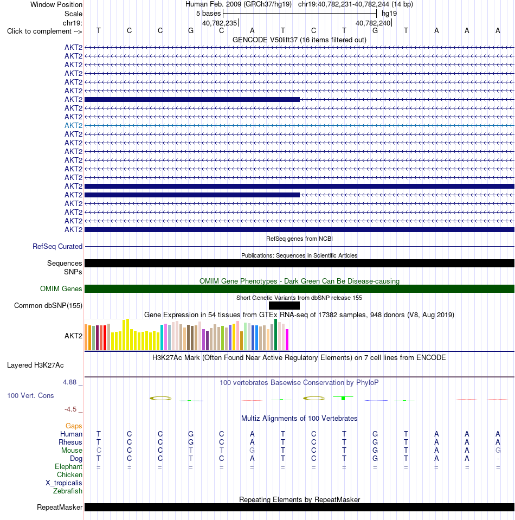Click the 'Click to complement -->' label

pos(44,31)
